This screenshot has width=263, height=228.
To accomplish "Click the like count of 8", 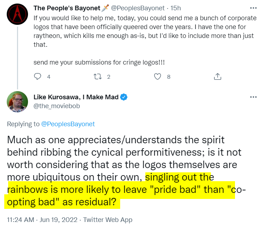I will coord(169,77).
